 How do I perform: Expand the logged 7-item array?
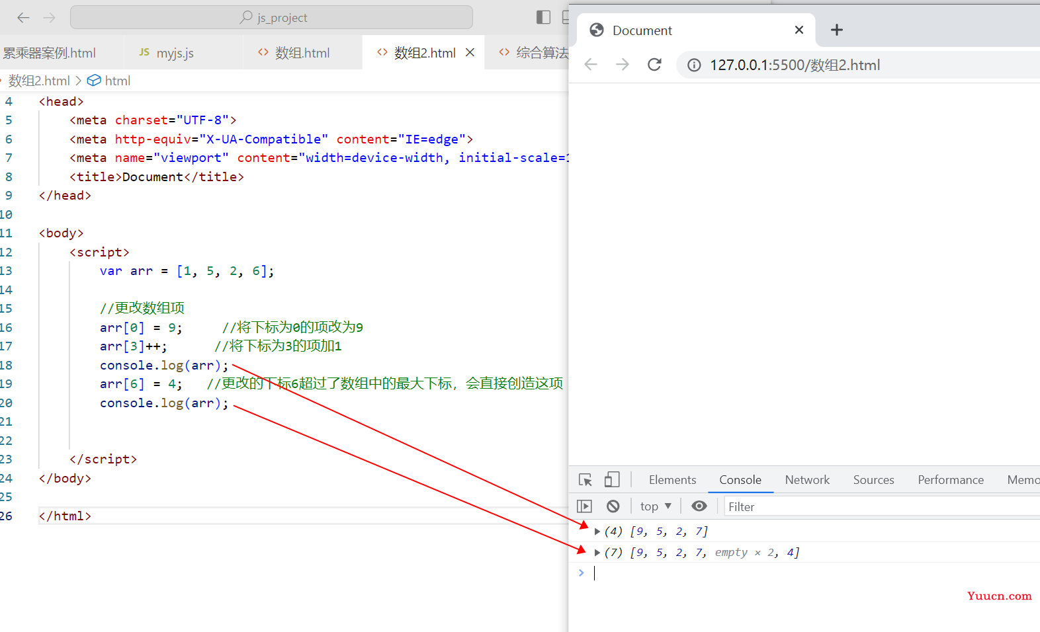[x=597, y=553]
